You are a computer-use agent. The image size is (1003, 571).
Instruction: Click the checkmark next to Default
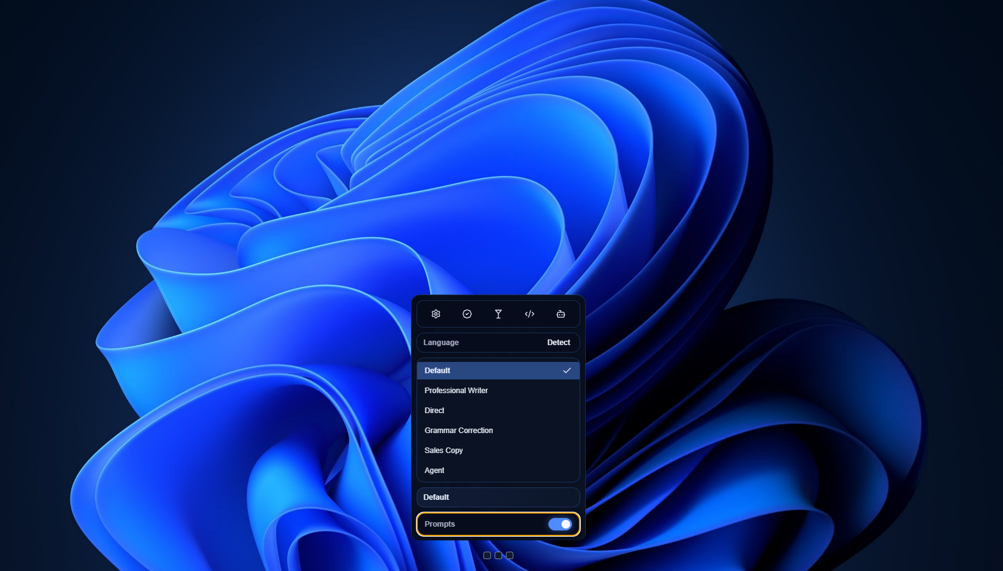click(x=567, y=370)
